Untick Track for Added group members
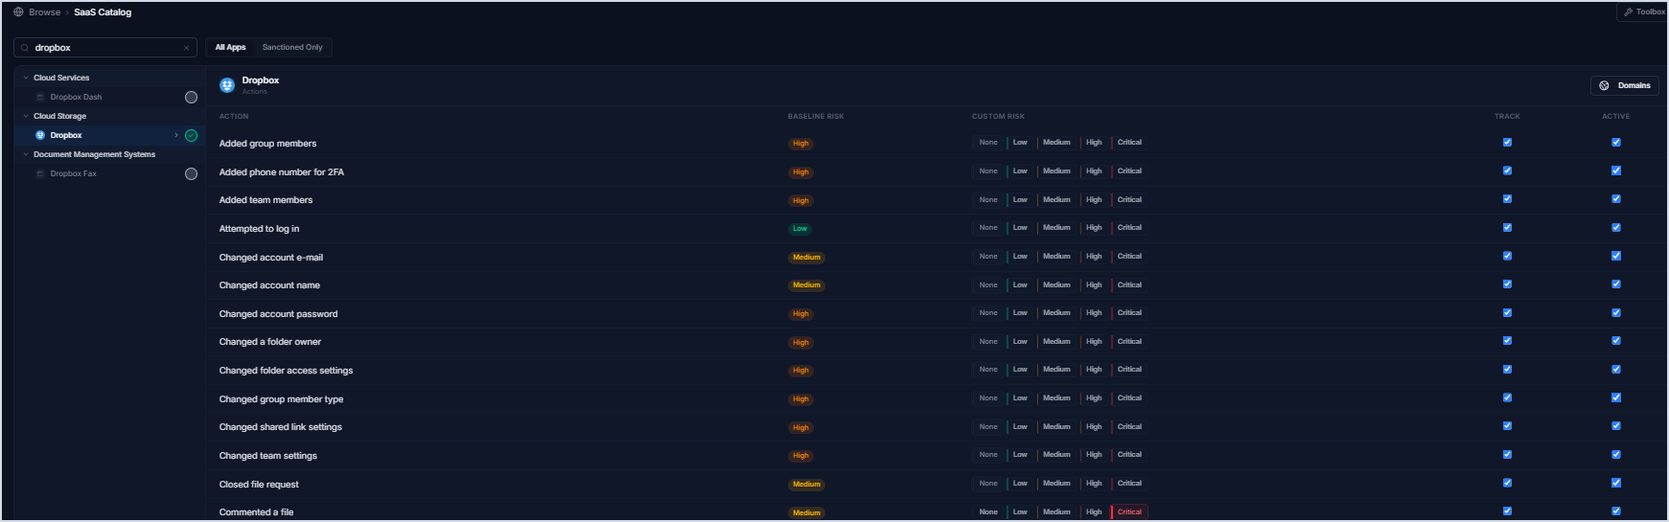The height and width of the screenshot is (522, 1669). point(1507,142)
